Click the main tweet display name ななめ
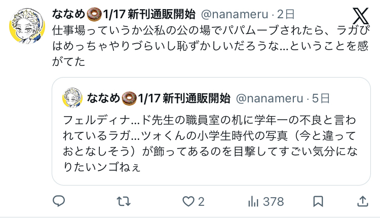The image size is (380, 221). pos(68,14)
